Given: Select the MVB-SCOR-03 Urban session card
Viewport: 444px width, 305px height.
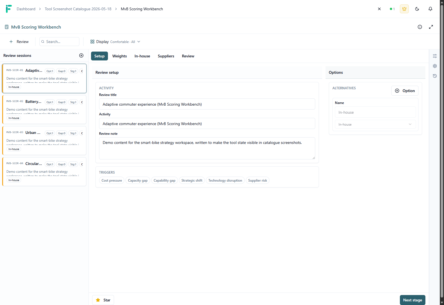Looking at the screenshot, I should (44, 141).
